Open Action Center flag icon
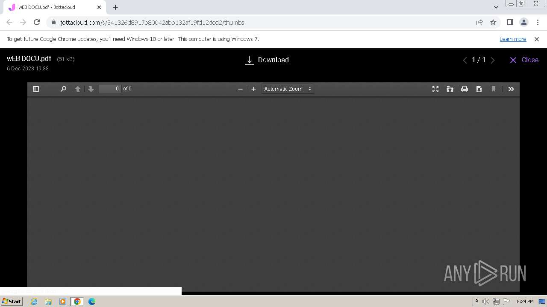 [506, 301]
